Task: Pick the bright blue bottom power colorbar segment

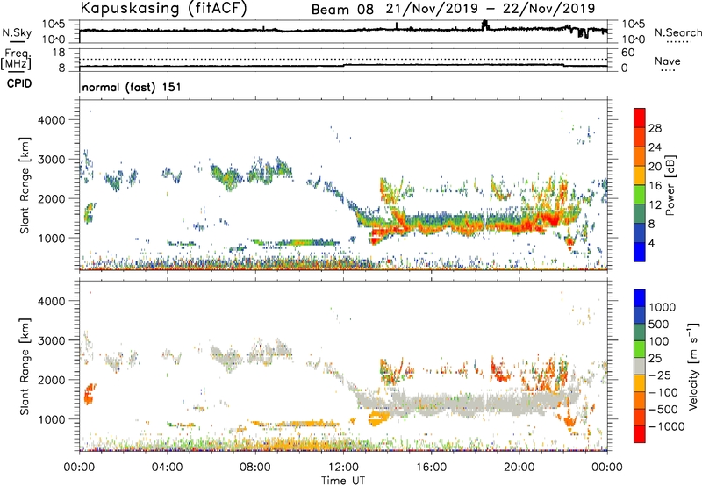Action: tap(640, 252)
